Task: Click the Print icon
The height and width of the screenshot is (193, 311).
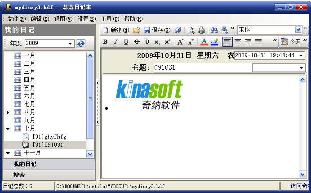Action: (x=201, y=30)
